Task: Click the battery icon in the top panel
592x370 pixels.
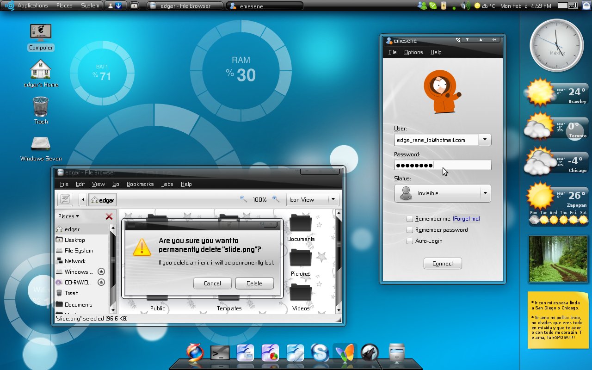Action: point(444,6)
